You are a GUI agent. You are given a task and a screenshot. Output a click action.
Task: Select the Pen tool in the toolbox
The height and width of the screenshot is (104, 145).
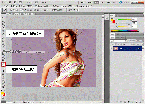point(3,64)
